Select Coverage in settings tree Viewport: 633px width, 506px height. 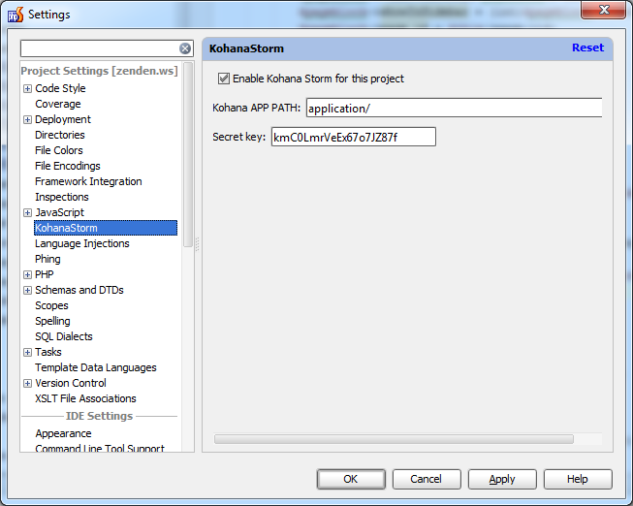[x=58, y=104]
